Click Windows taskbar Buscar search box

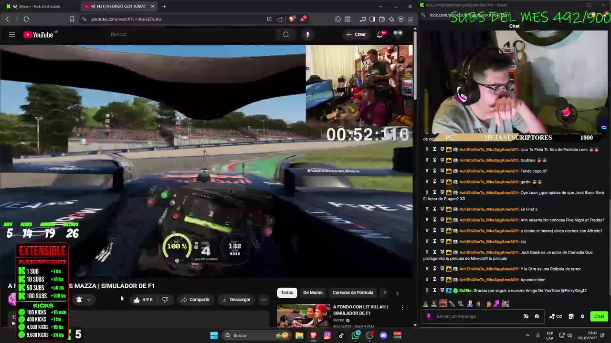pos(258,335)
